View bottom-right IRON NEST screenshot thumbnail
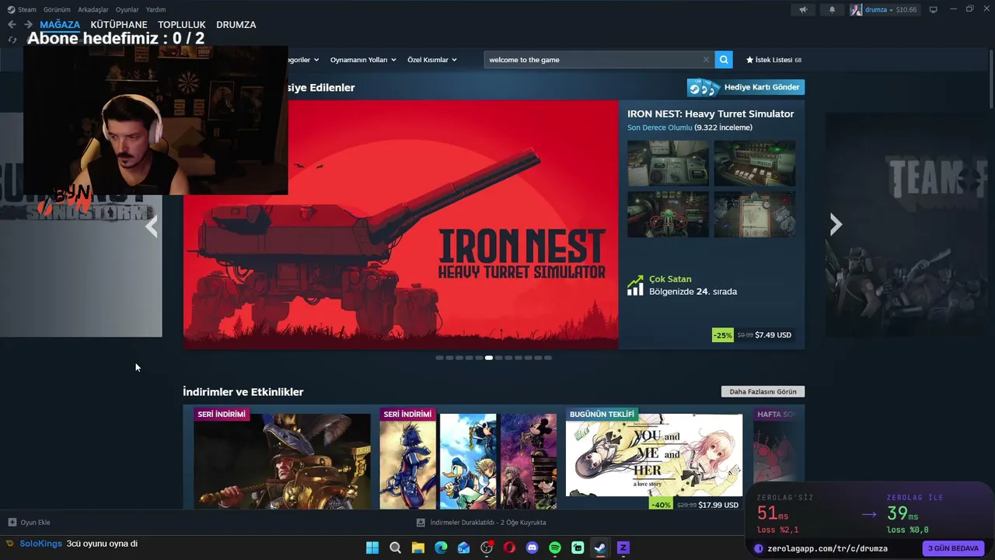The image size is (995, 560). pos(755,215)
